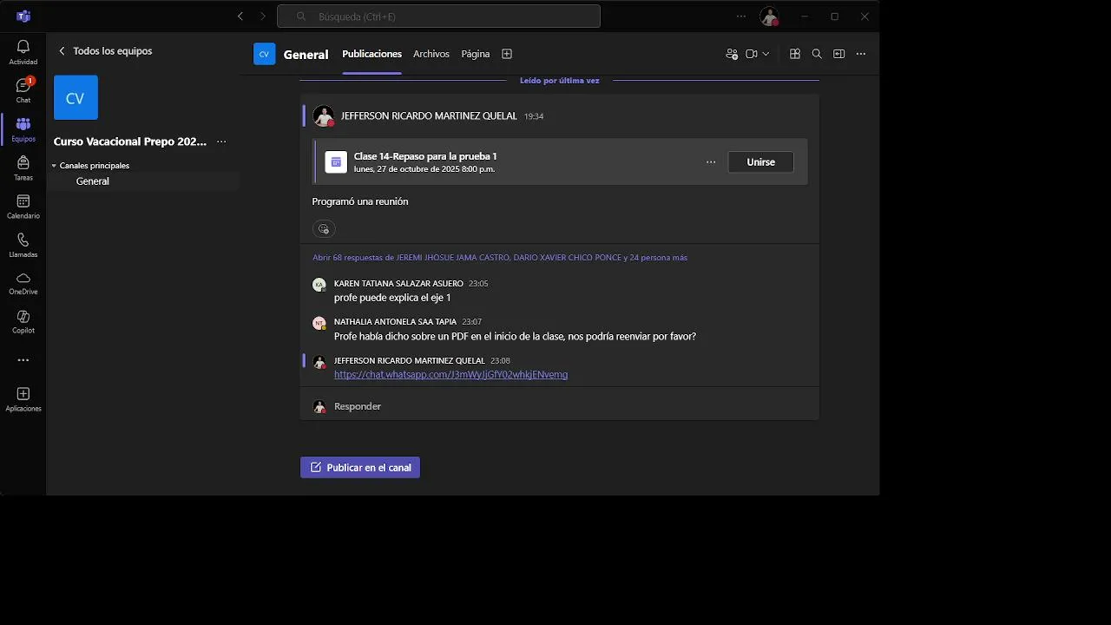1111x625 pixels.
Task: Switch to the Publicaciones tab
Action: point(371,54)
